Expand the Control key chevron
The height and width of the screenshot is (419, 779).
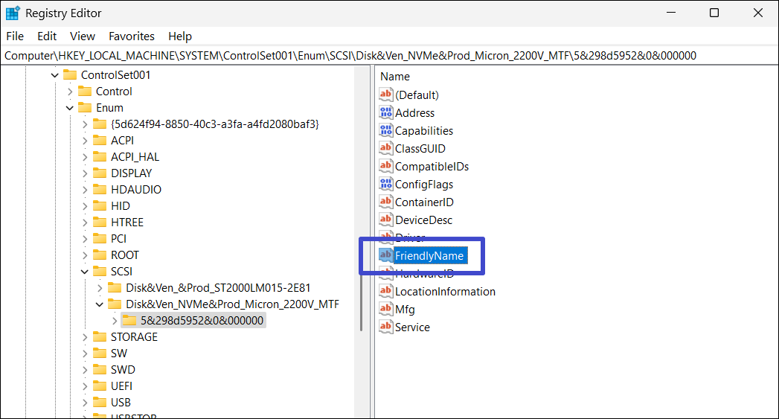69,92
